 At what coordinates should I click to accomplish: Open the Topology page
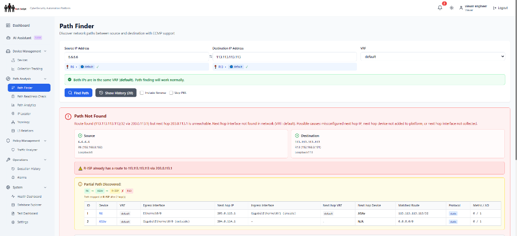click(23, 122)
